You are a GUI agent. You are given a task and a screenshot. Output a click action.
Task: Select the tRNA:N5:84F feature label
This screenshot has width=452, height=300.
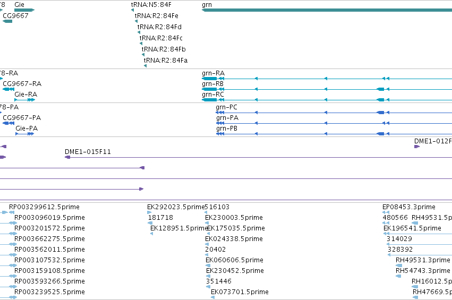click(x=151, y=5)
